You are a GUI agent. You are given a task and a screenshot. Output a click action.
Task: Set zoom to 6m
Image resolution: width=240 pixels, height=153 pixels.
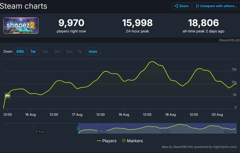click(69, 51)
